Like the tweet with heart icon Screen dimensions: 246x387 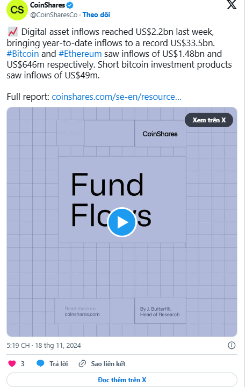[x=12, y=363]
